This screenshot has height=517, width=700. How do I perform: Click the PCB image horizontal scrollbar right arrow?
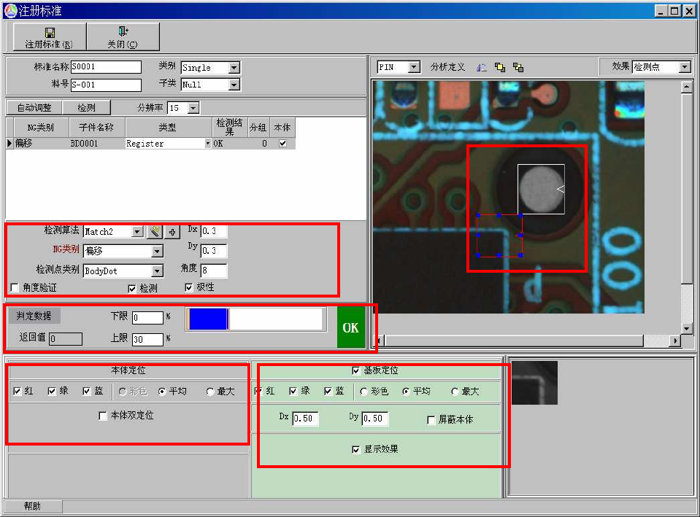[675, 341]
